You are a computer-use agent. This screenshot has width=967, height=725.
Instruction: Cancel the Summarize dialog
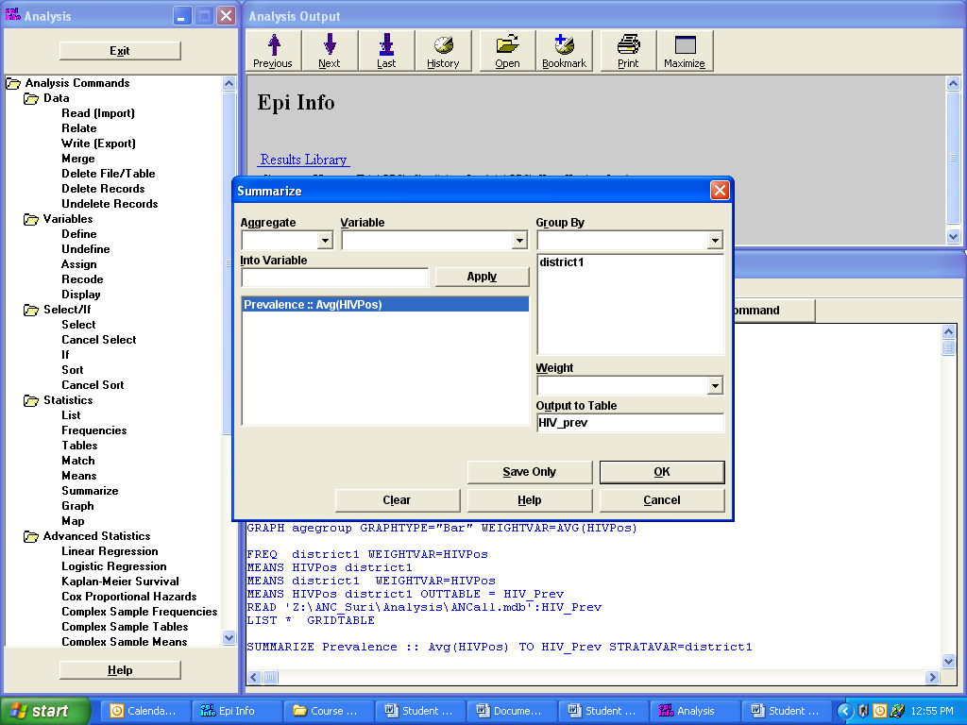pos(662,500)
